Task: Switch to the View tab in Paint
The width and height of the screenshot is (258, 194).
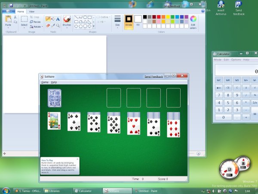Action: click(x=32, y=12)
